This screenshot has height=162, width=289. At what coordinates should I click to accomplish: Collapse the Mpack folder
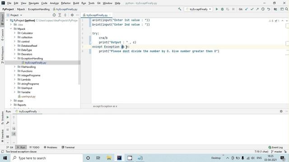[11, 29]
